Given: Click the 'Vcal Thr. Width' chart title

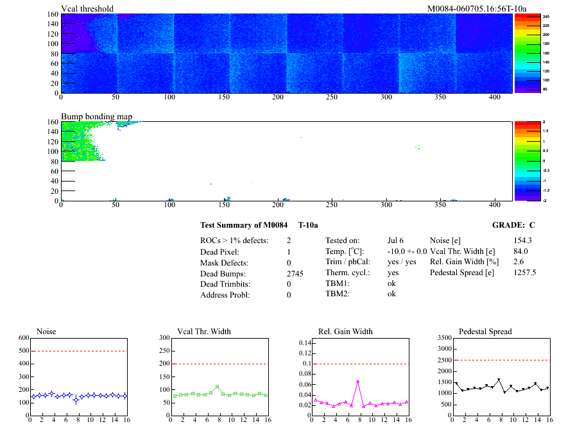Looking at the screenshot, I should [x=204, y=332].
